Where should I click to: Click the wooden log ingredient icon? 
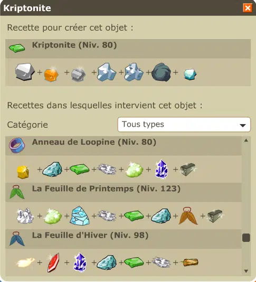coord(189,262)
